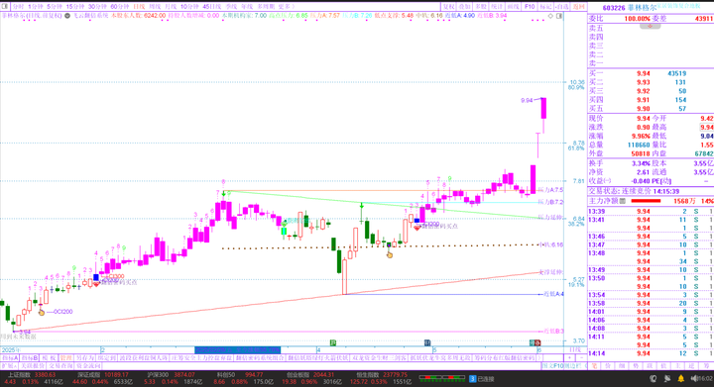Toggle 叠加 overlay button in top toolbar
This screenshot has width=714, height=387.
pos(464,6)
